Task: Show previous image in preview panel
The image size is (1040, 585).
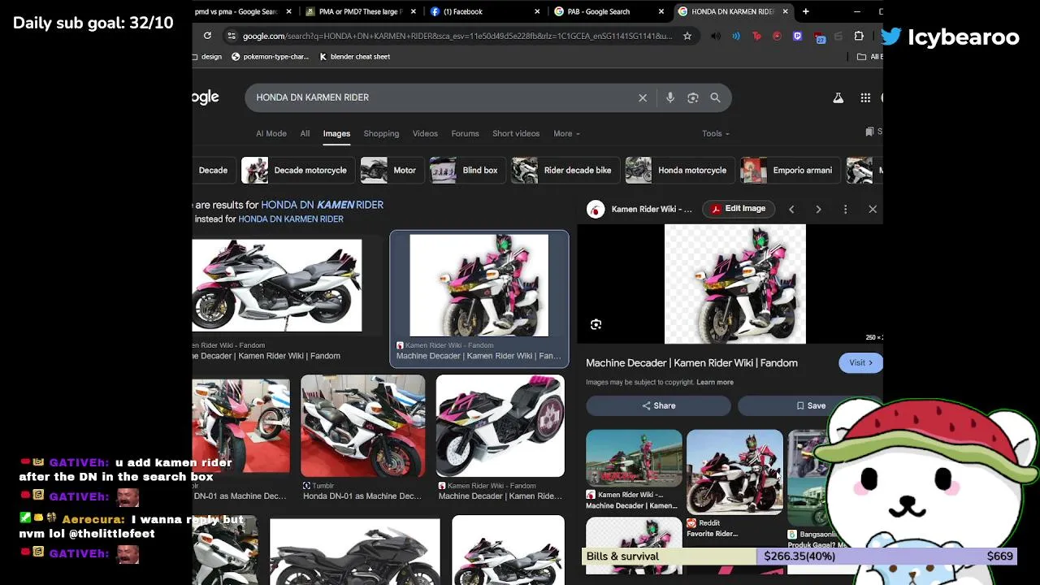Action: [x=791, y=210]
